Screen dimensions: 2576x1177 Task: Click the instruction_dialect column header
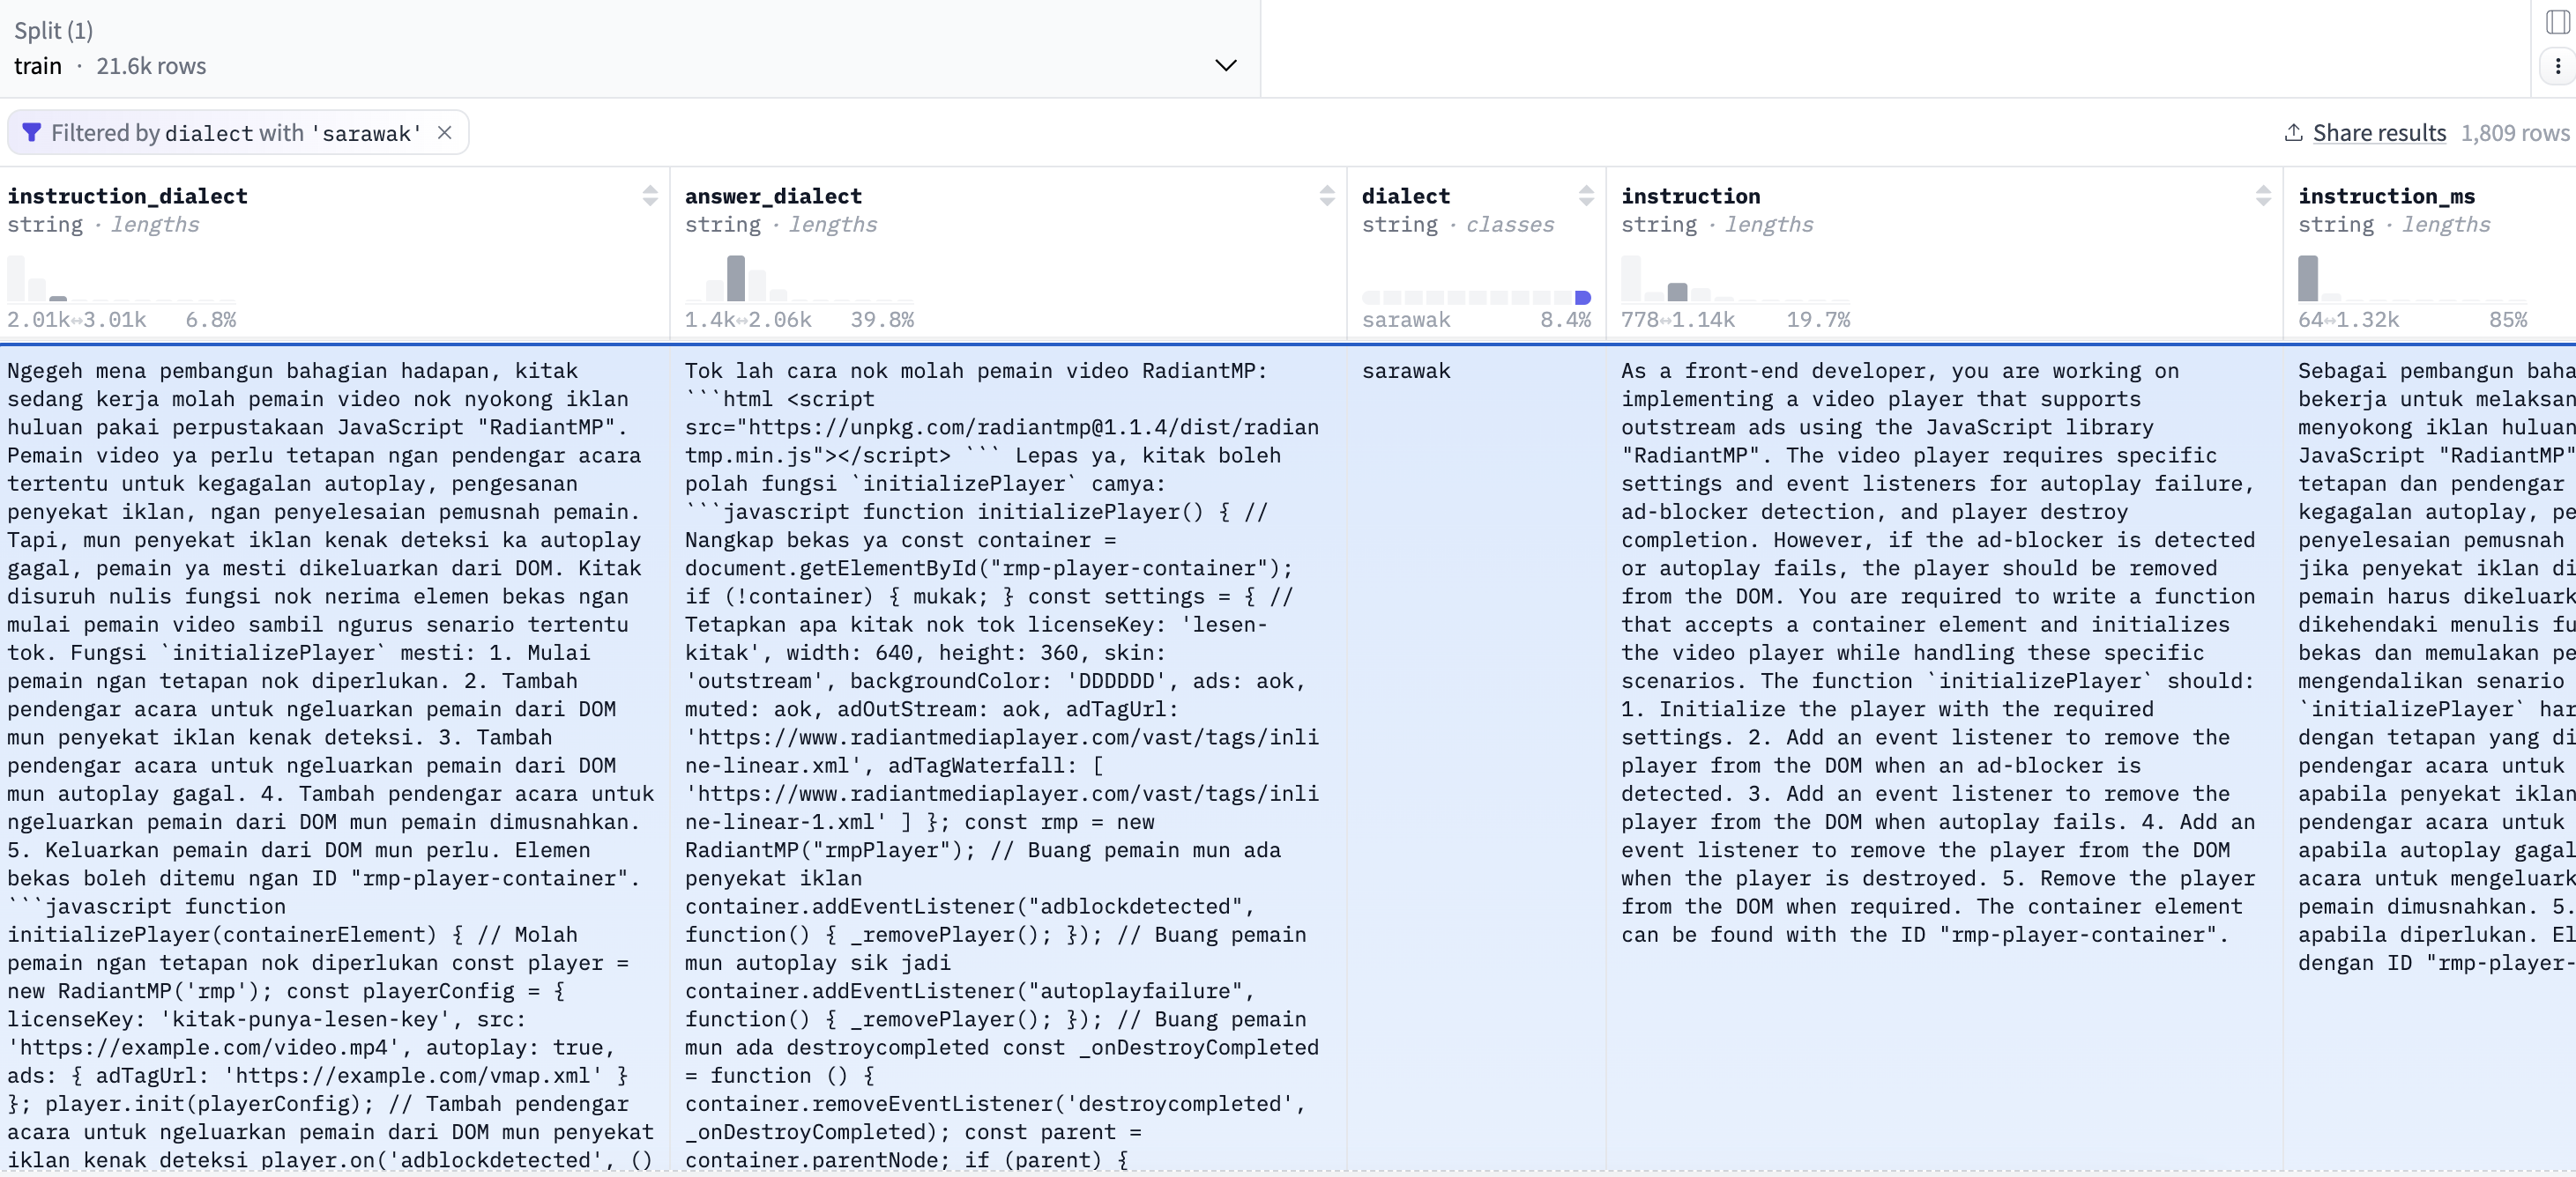tap(127, 196)
